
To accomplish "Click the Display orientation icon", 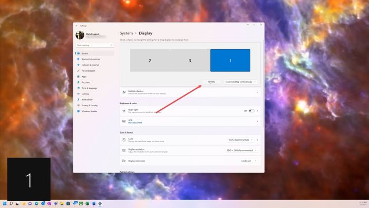I will (124, 161).
